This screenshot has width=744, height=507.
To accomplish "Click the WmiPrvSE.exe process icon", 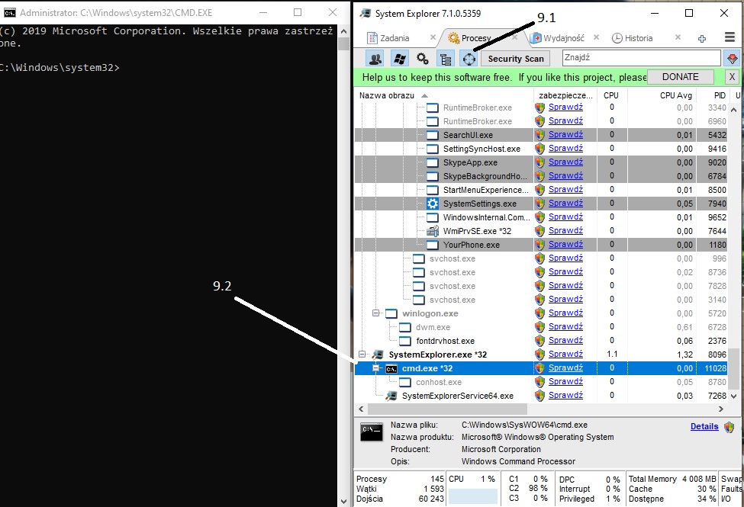I will pos(432,231).
